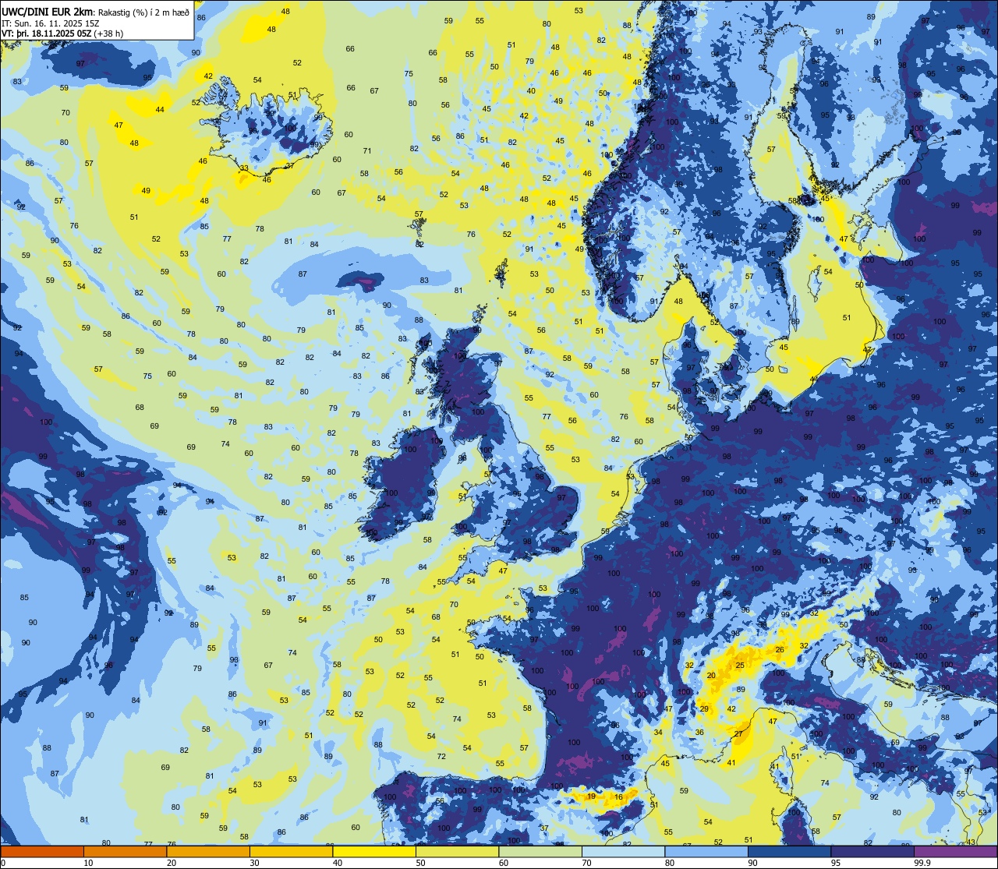The image size is (998, 869).
Task: Click the humidity value '16' over the Pyrenees
Action: click(x=619, y=797)
